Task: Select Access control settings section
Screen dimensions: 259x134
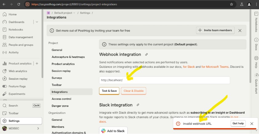Action: point(61,99)
